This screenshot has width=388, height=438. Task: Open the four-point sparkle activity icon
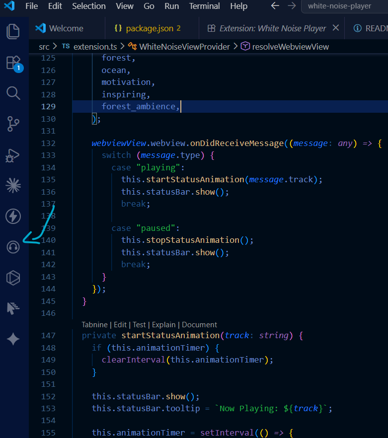pos(13,339)
